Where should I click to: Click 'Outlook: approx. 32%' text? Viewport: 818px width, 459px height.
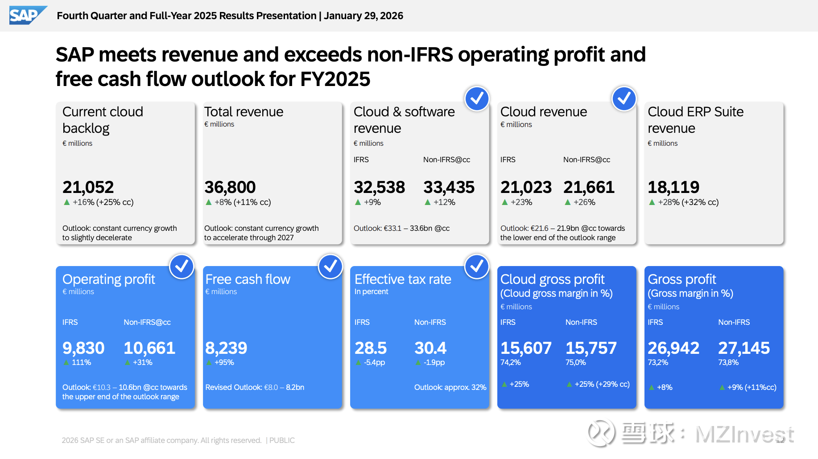pyautogui.click(x=450, y=387)
